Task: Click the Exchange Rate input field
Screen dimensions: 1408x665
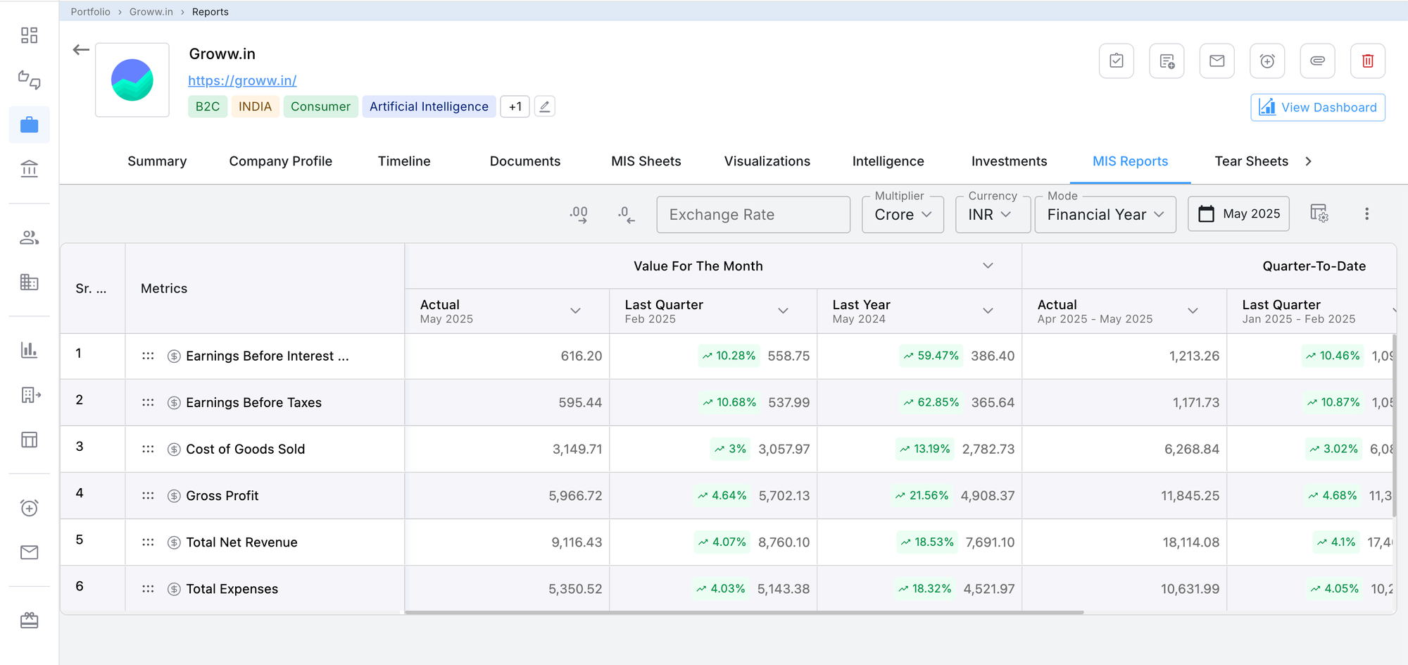Action: [x=753, y=214]
